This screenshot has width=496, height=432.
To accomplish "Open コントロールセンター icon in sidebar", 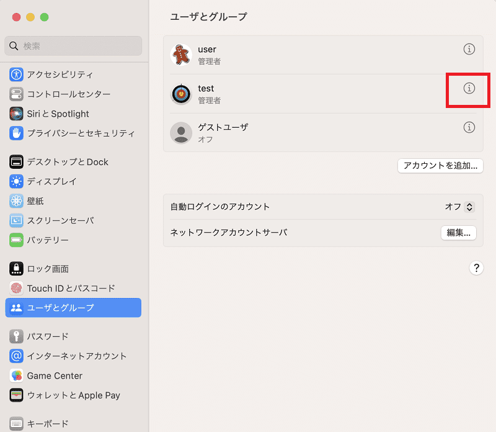I will [16, 94].
